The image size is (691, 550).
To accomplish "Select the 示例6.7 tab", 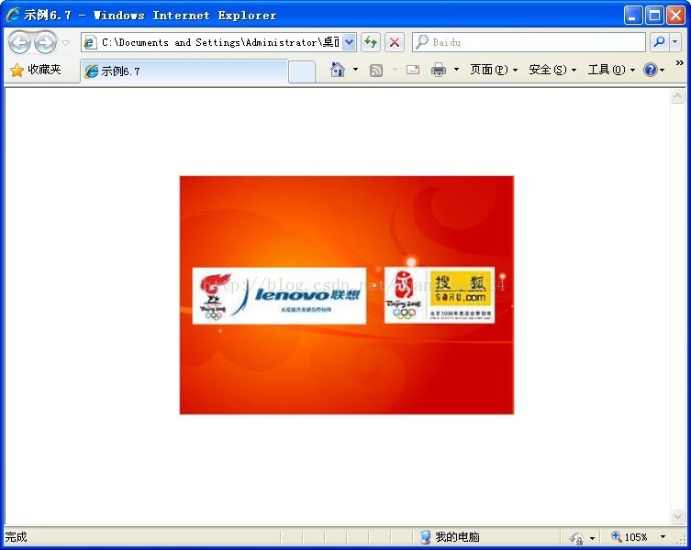I will pos(184,71).
